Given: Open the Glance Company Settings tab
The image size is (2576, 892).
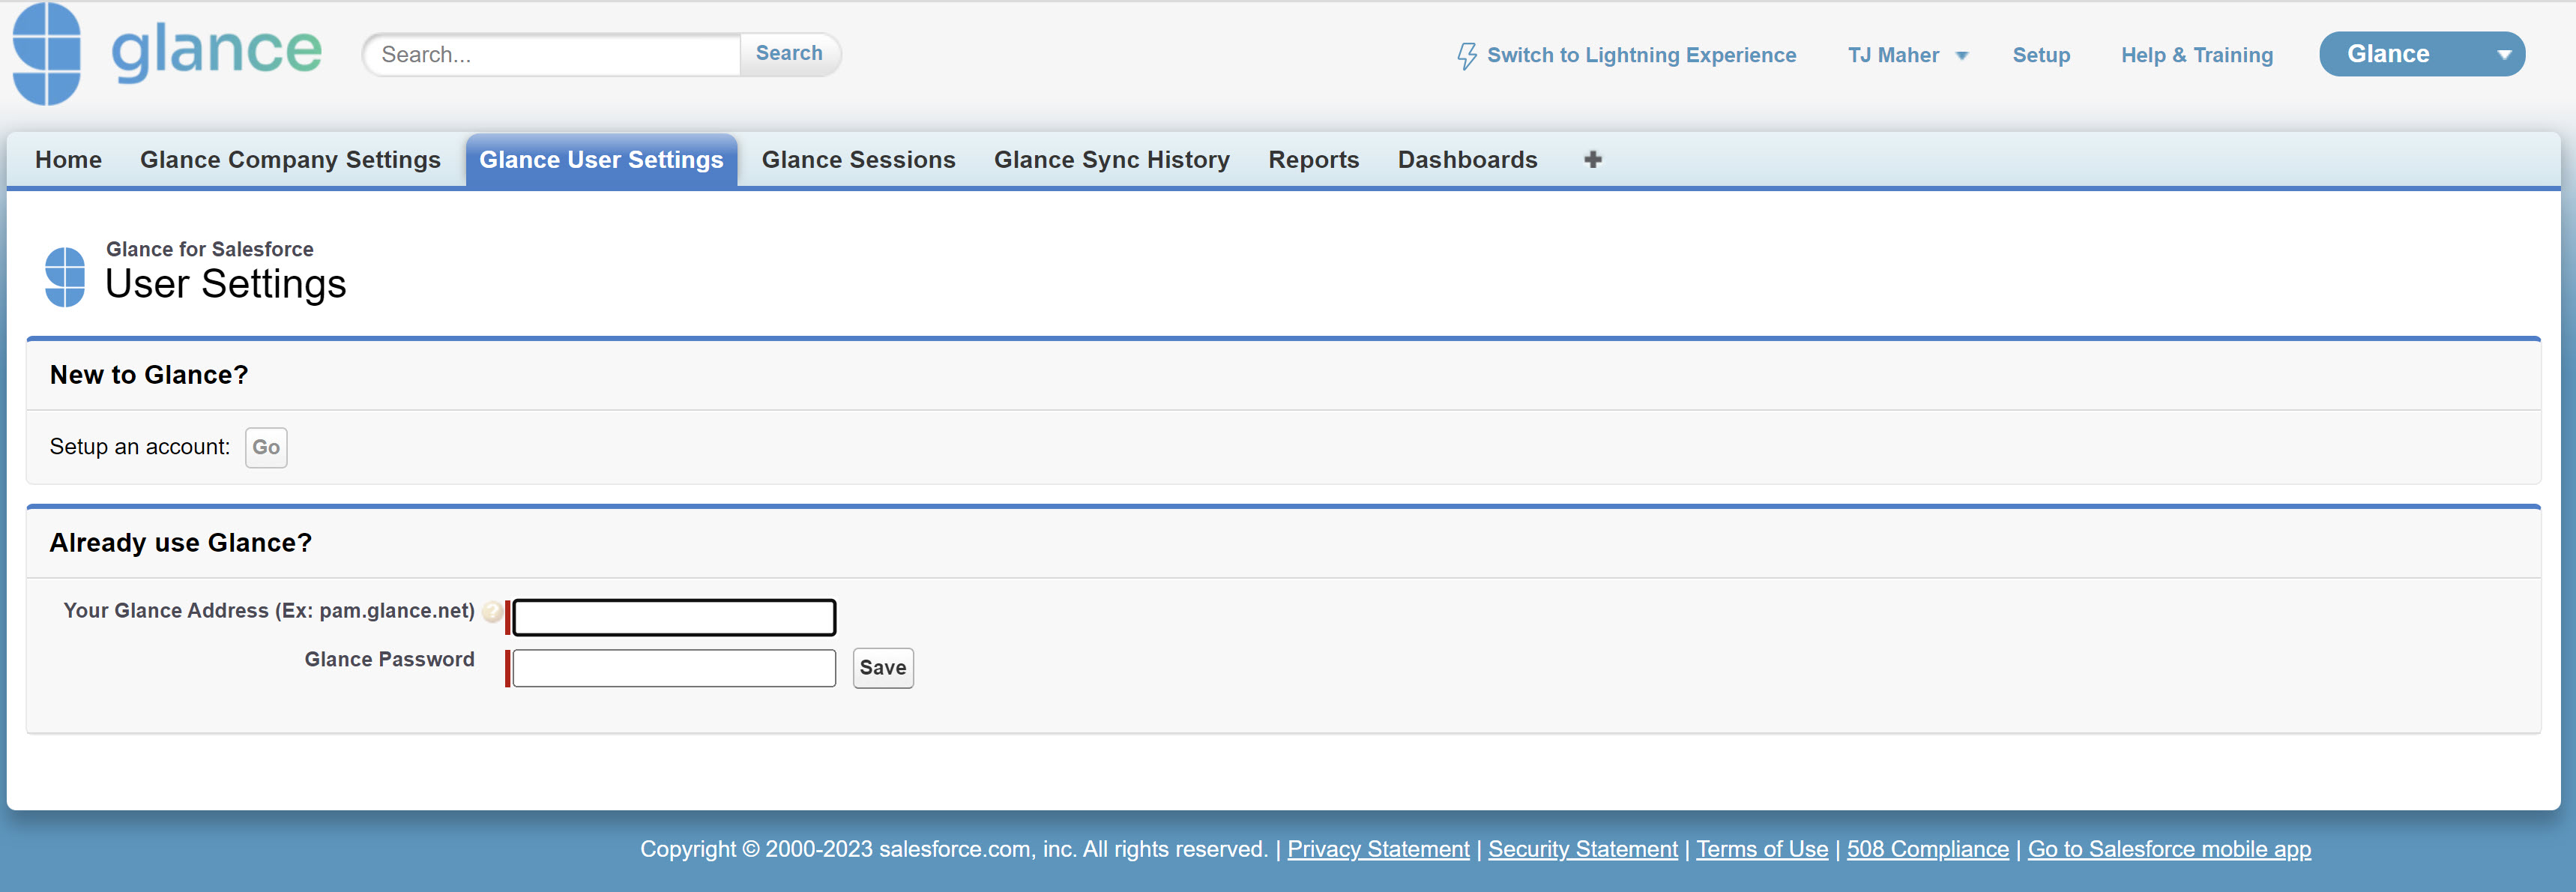Looking at the screenshot, I should point(290,160).
